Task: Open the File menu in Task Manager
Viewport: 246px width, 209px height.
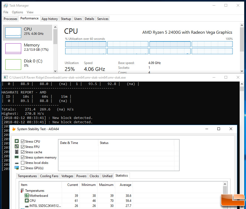Action: (x=6, y=12)
